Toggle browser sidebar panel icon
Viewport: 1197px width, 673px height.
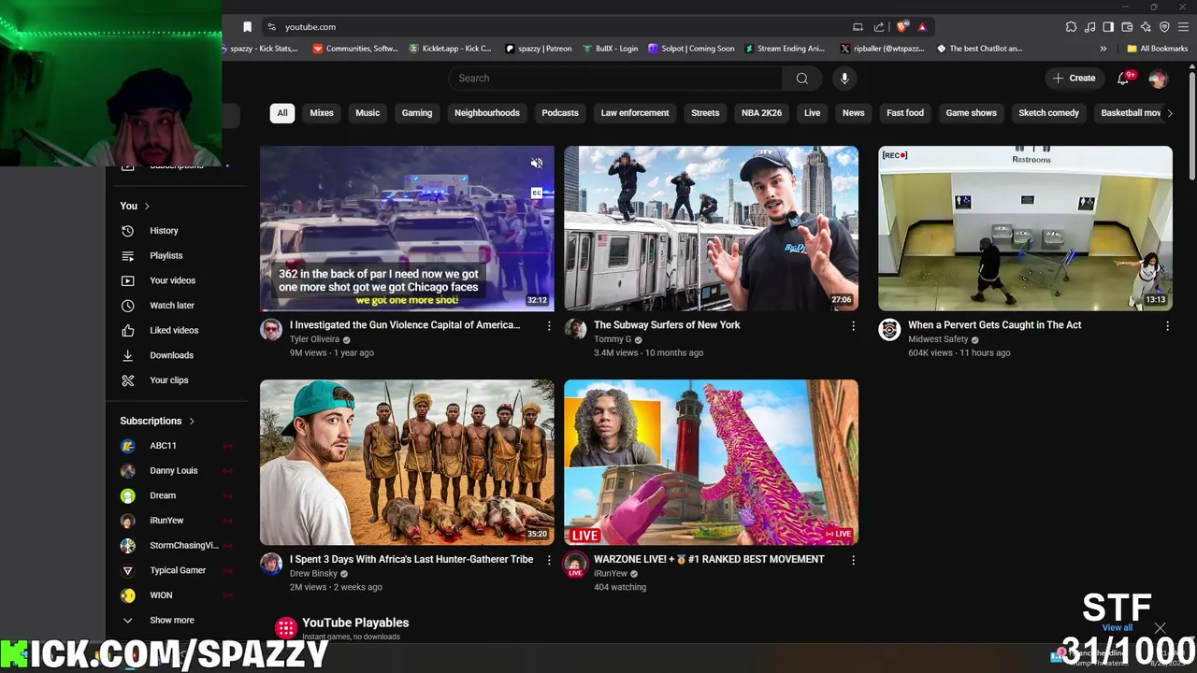(x=1108, y=27)
